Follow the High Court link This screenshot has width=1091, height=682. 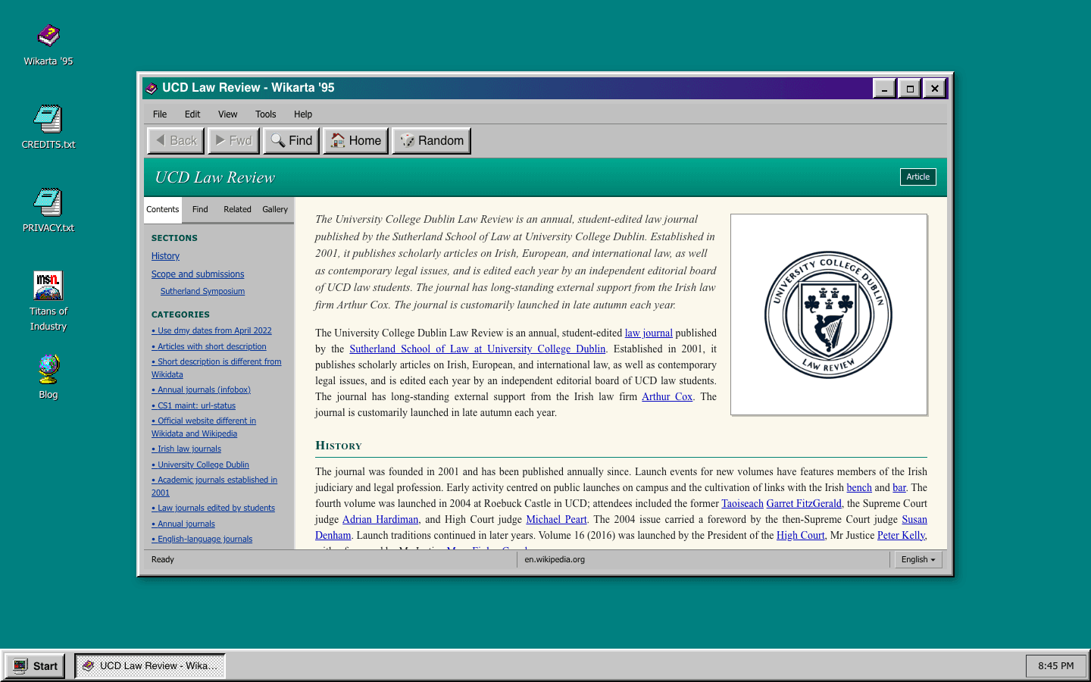(x=801, y=535)
